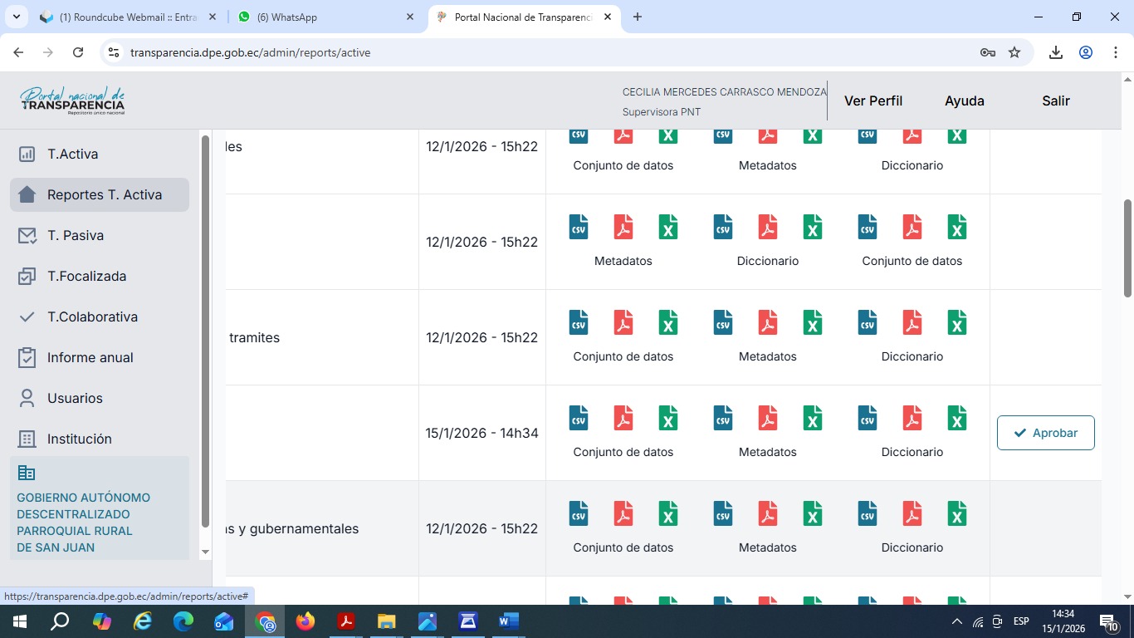Open Diccionario PDF icon in the 15/1/2026 row
This screenshot has width=1134, height=638.
point(912,418)
